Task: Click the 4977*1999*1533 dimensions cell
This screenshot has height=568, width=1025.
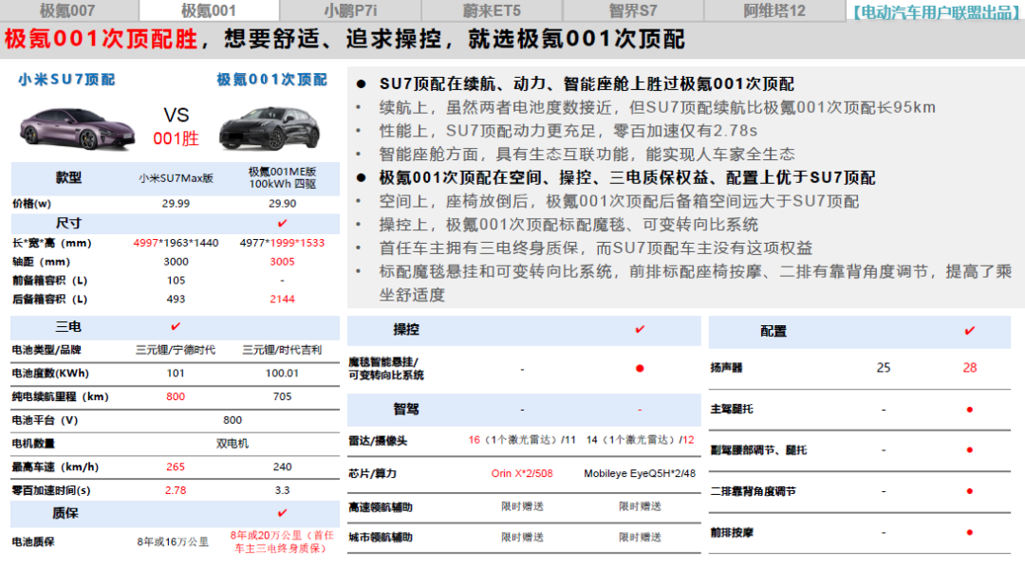Action: coord(283,243)
